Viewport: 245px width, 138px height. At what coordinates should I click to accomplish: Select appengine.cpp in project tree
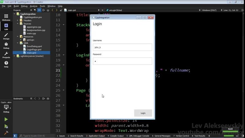coord(34,27)
